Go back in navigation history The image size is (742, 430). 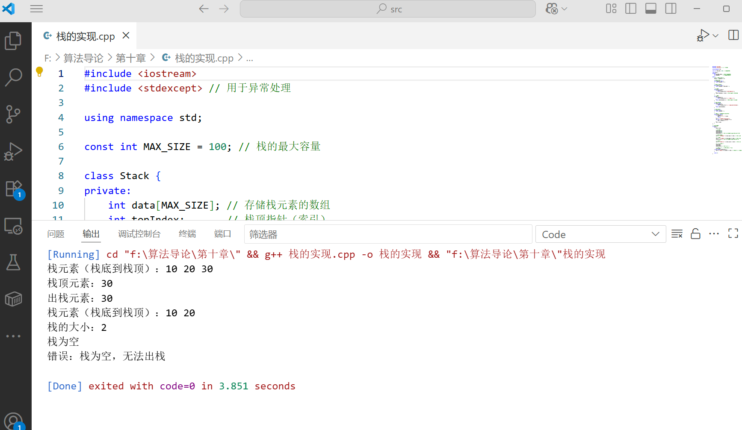tap(204, 9)
